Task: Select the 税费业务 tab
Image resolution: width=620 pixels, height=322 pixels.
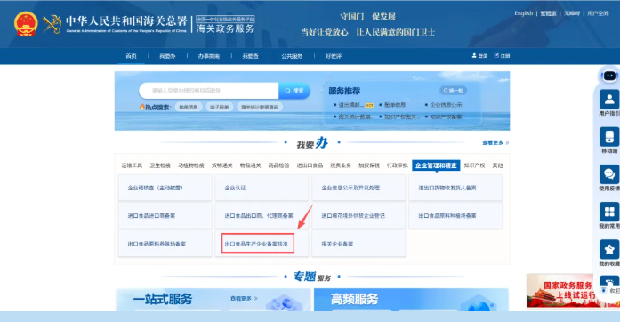Action: (341, 165)
